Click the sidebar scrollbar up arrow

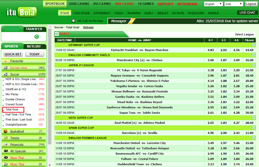(x=50, y=27)
